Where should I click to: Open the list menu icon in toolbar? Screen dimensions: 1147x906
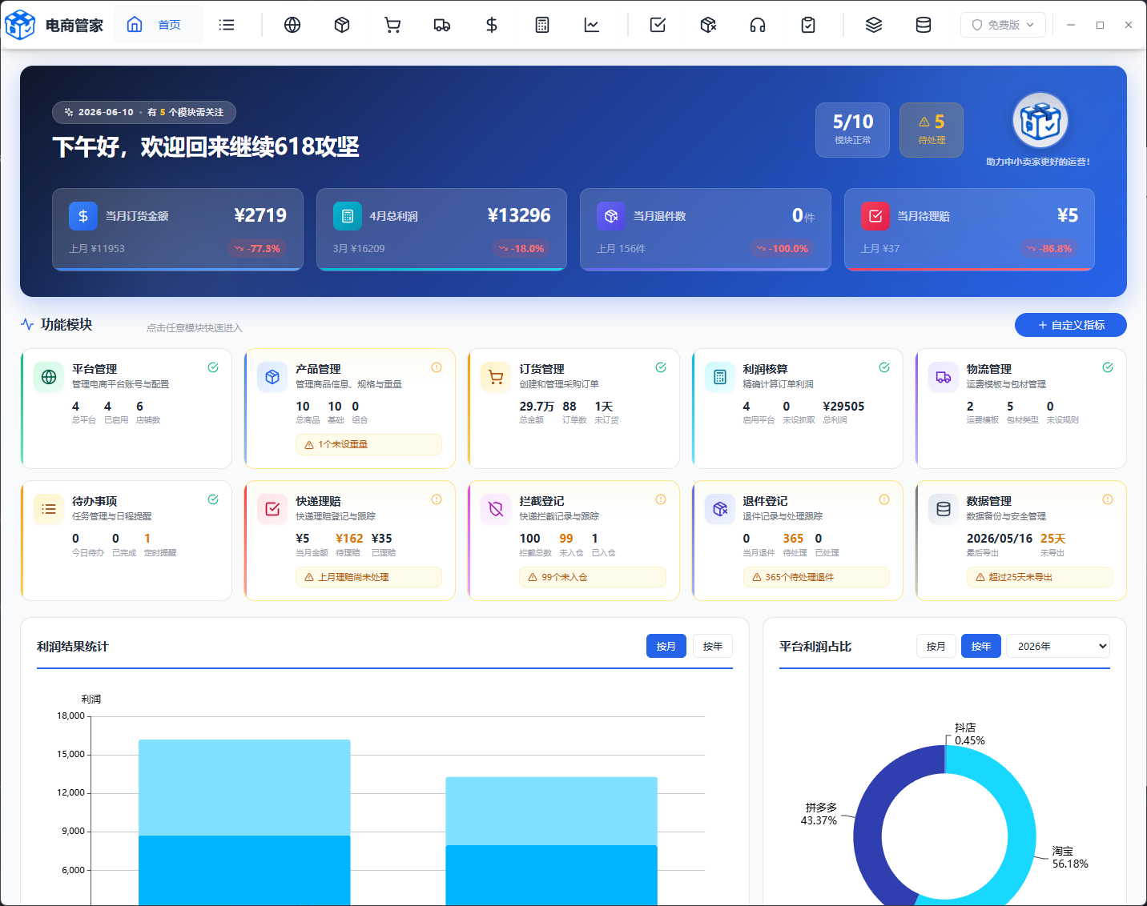coord(227,25)
